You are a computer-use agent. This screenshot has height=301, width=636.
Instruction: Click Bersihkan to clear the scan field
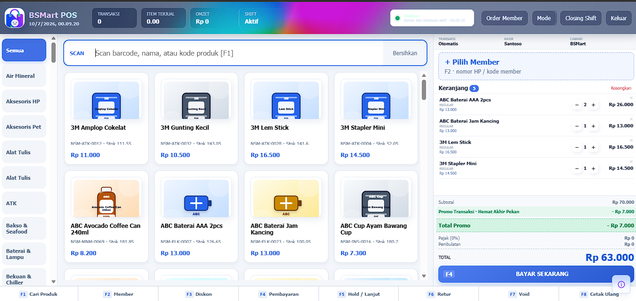tap(405, 53)
